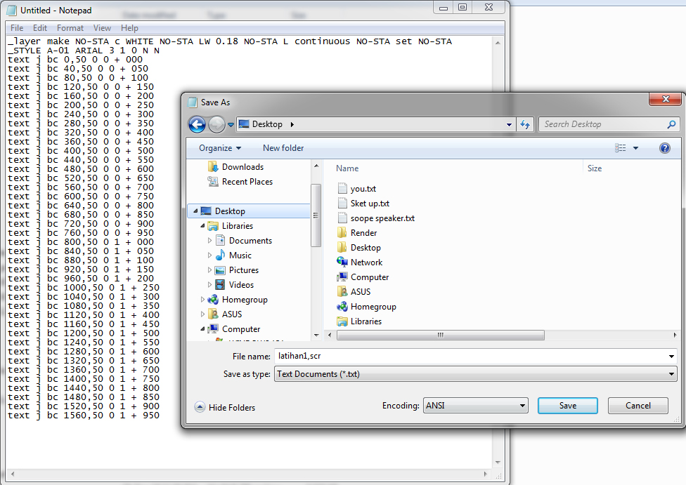The height and width of the screenshot is (485, 686).
Task: Open the Format menu in Notepad
Action: (70, 28)
